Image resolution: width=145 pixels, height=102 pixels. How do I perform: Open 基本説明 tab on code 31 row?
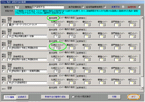53,53
